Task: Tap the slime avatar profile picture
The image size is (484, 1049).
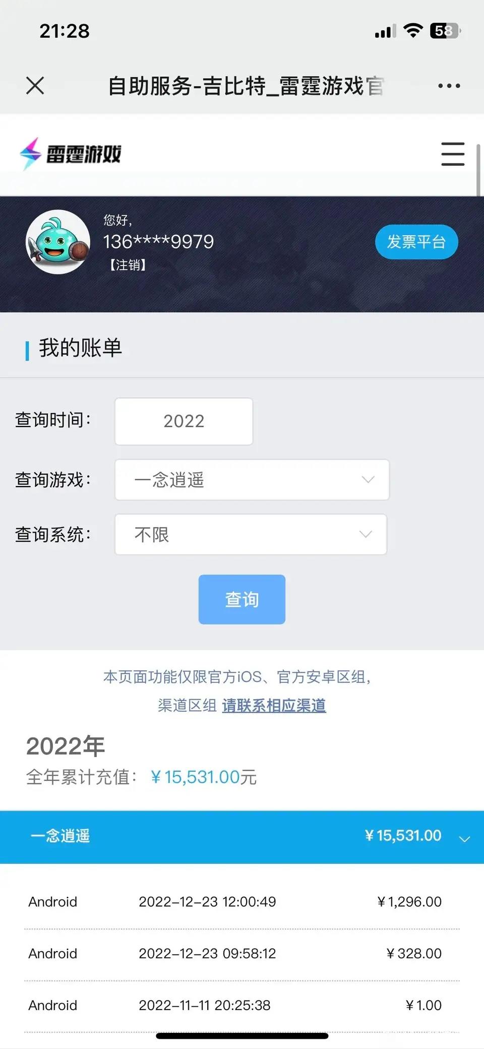Action: (58, 242)
